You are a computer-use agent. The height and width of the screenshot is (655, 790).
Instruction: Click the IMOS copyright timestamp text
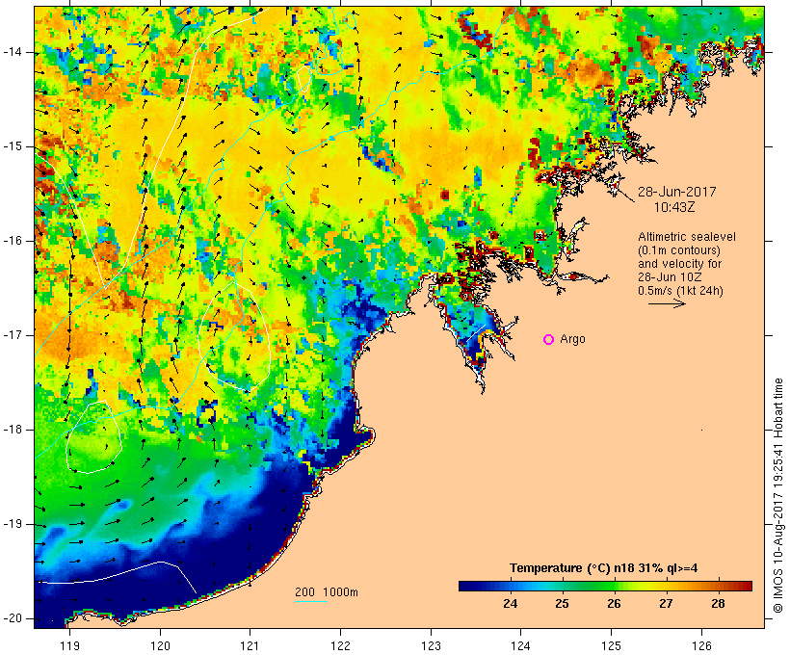click(x=778, y=496)
